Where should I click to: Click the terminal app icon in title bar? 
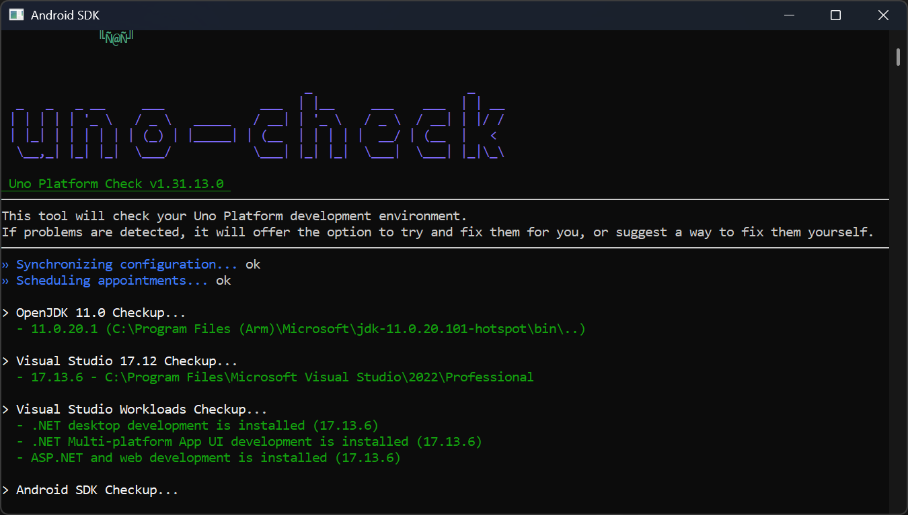tap(17, 15)
